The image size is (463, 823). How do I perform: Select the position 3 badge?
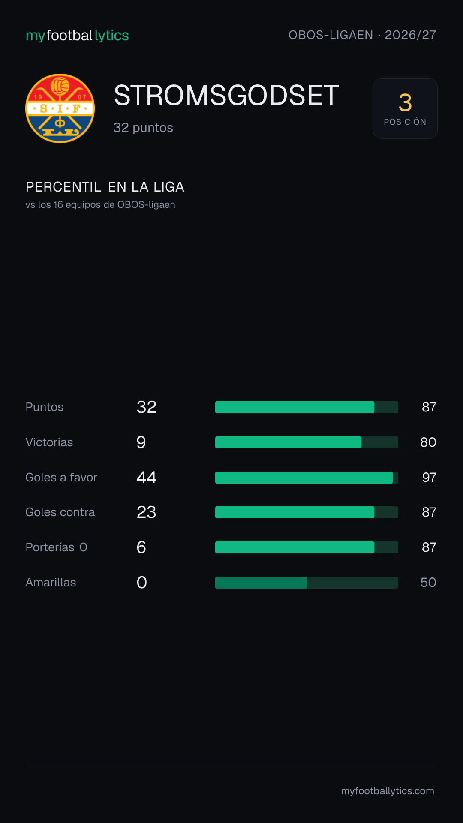coord(405,108)
